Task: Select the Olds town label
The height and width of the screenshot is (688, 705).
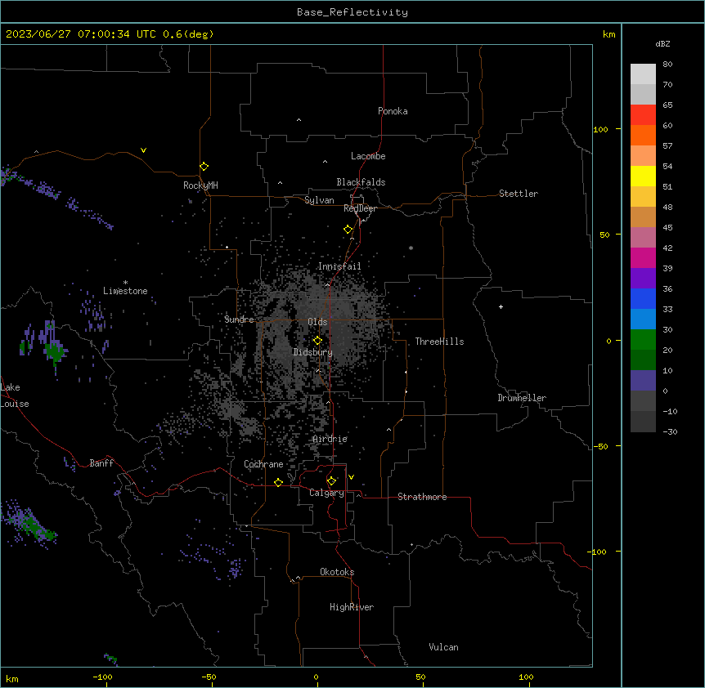Action: coord(317,322)
